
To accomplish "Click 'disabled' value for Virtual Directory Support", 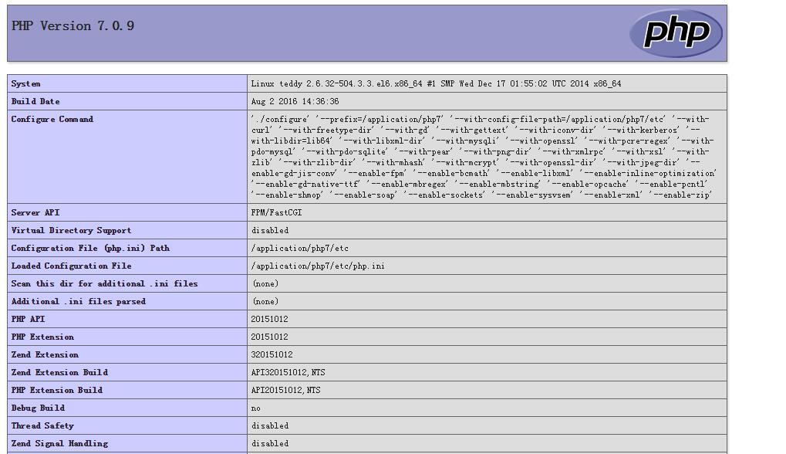I will coord(270,230).
